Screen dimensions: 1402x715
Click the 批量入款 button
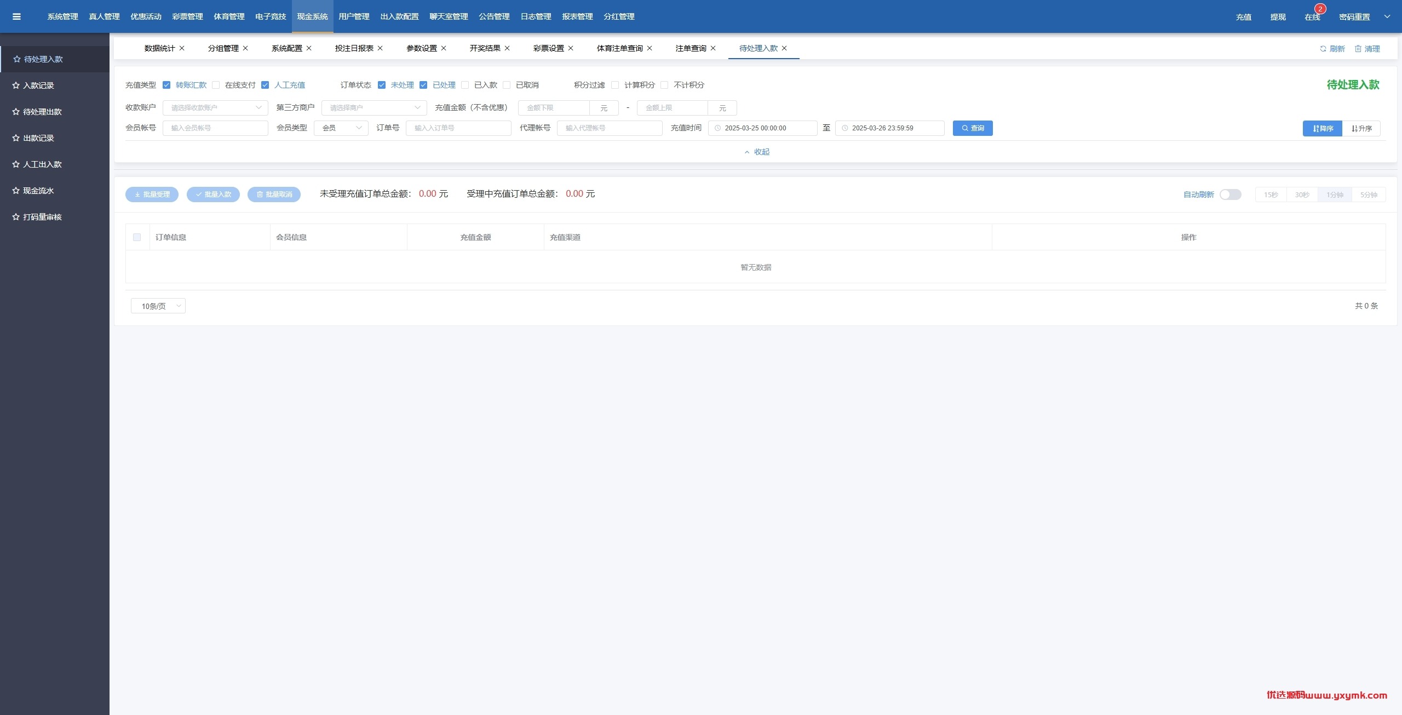click(x=213, y=195)
